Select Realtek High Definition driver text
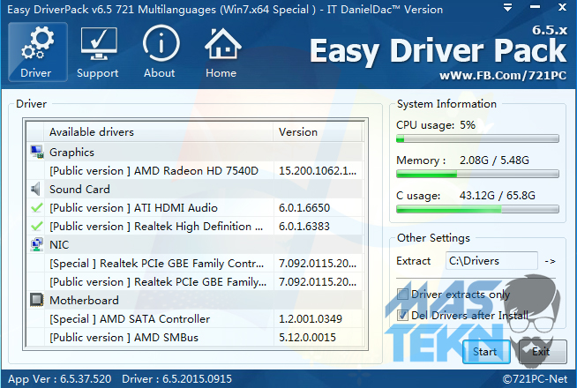The image size is (577, 388). 156,226
